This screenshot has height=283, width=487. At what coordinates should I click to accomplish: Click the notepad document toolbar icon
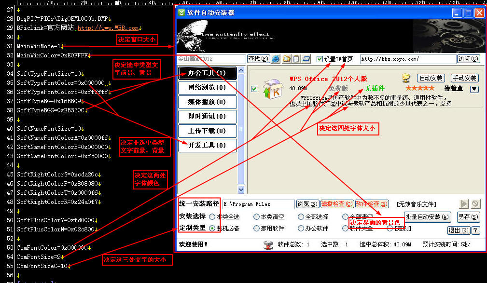296,59
